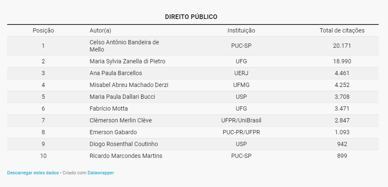Select Diogo Rosenthal Coutinho name

point(124,144)
